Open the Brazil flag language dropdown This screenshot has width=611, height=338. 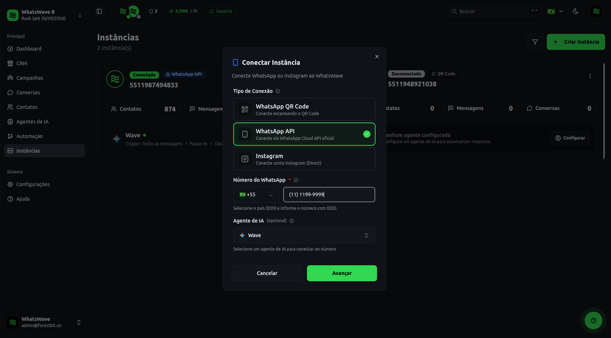tap(555, 11)
